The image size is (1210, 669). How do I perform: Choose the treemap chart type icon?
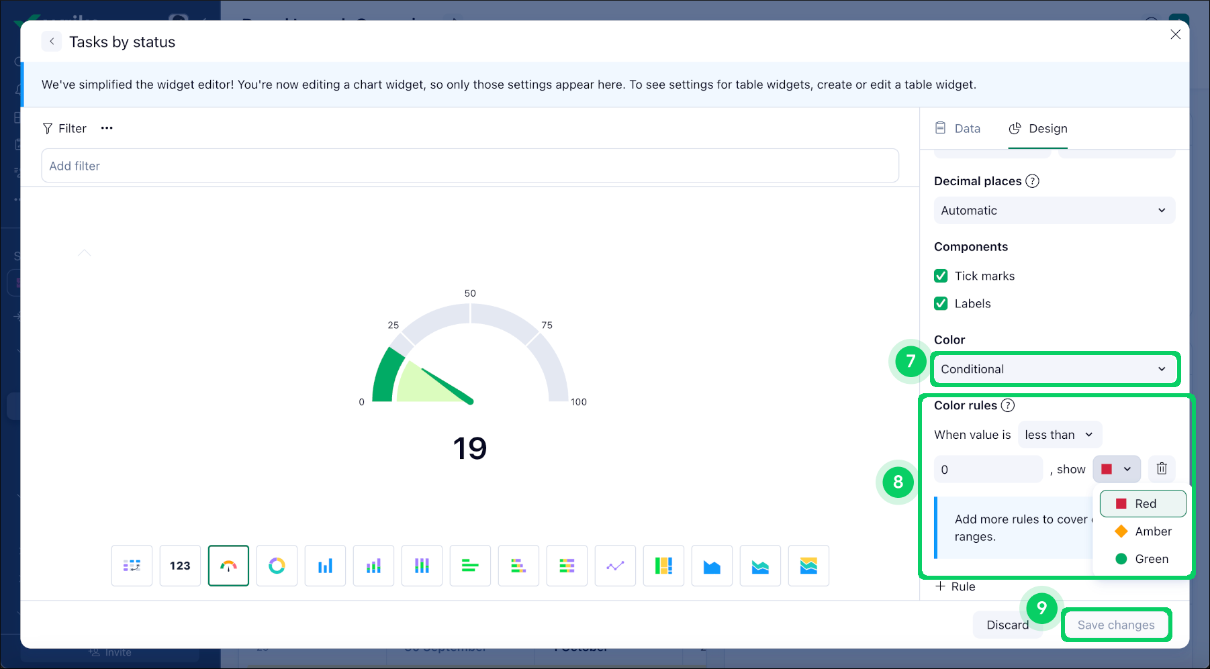[x=663, y=566]
